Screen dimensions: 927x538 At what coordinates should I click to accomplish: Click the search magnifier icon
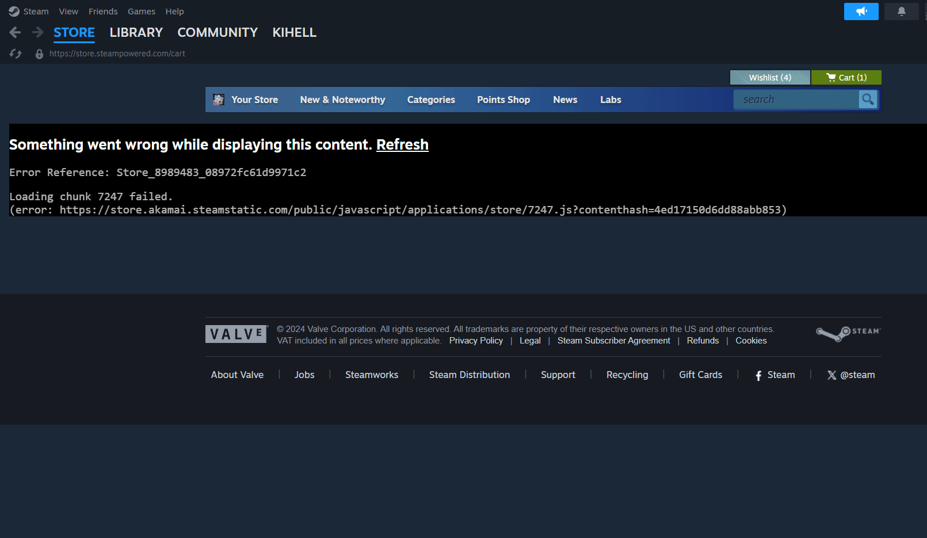point(868,100)
